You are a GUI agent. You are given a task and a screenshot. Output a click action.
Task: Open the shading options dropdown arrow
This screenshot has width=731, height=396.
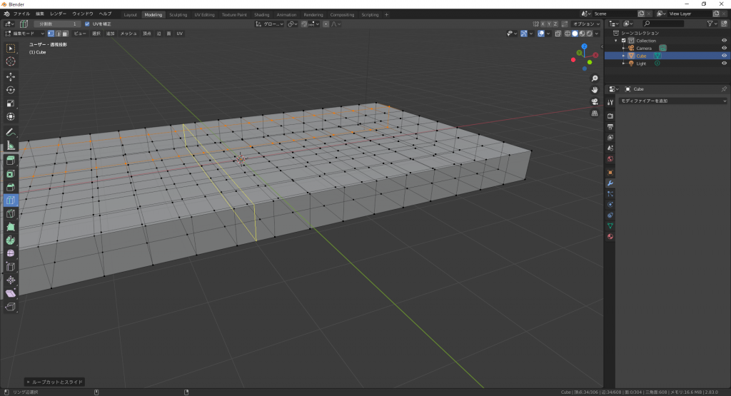point(597,34)
